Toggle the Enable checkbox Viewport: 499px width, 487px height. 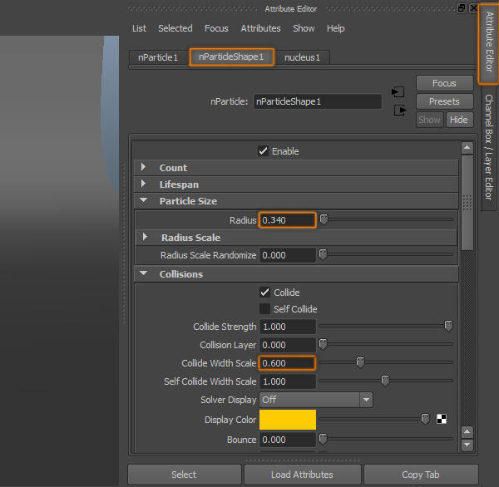[x=264, y=151]
